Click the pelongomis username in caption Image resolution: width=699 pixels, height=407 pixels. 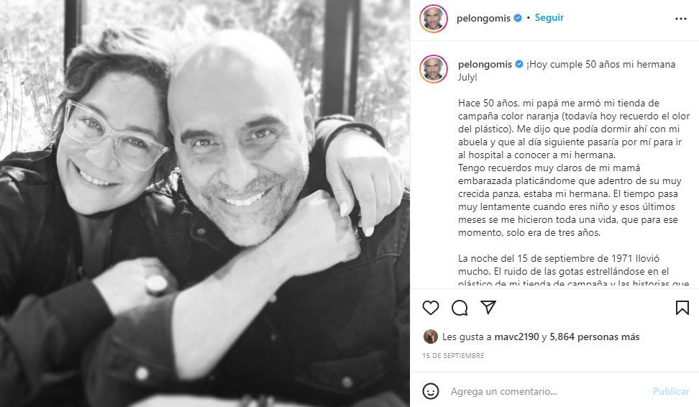click(x=485, y=64)
